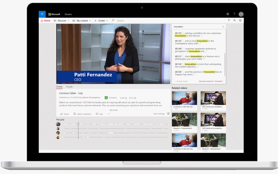Image resolution: width=278 pixels, height=174 pixels.
Task: Expand the Discover dropdown menu
Action: pyautogui.click(x=61, y=21)
